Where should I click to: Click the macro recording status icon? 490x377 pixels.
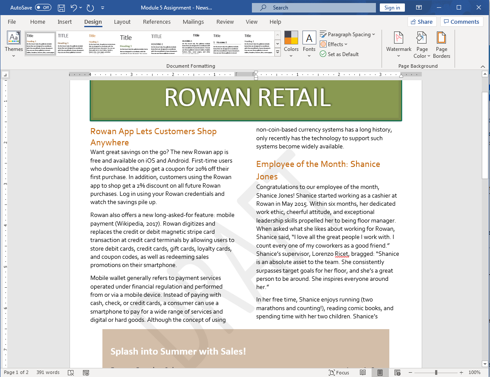86,373
